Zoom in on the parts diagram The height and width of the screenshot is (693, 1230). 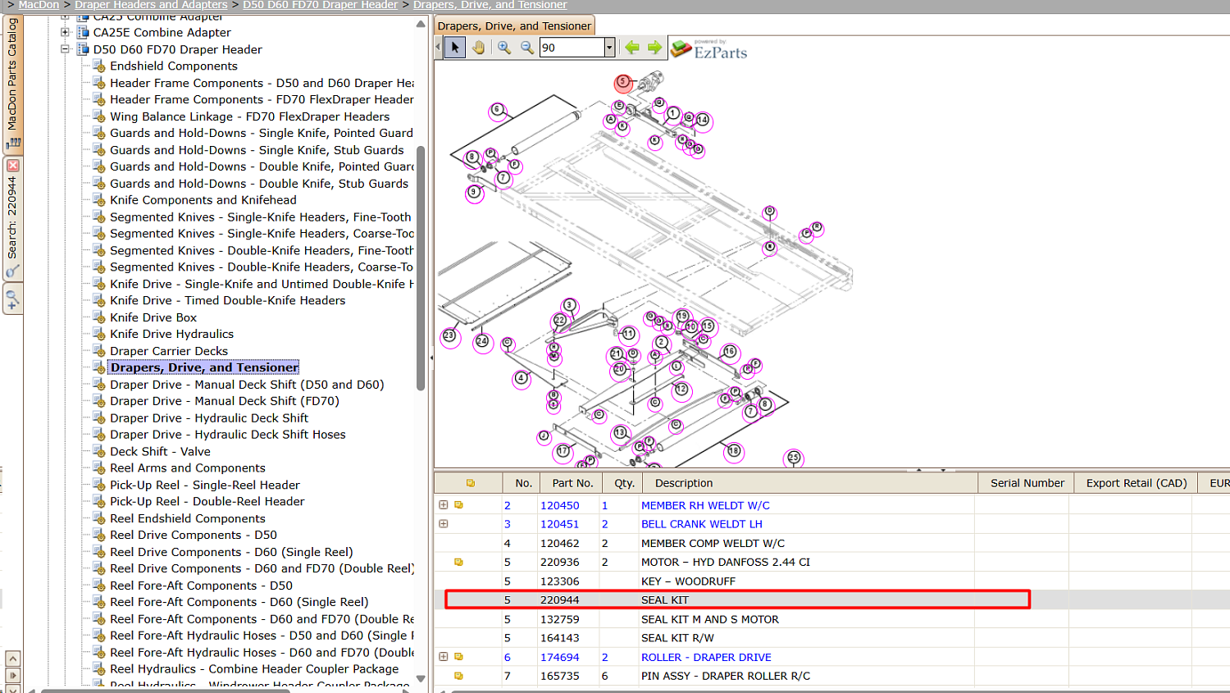coord(504,48)
